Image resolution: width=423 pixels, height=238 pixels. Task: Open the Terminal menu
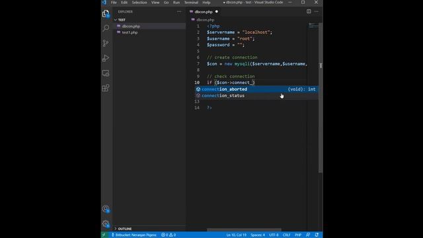point(191,3)
